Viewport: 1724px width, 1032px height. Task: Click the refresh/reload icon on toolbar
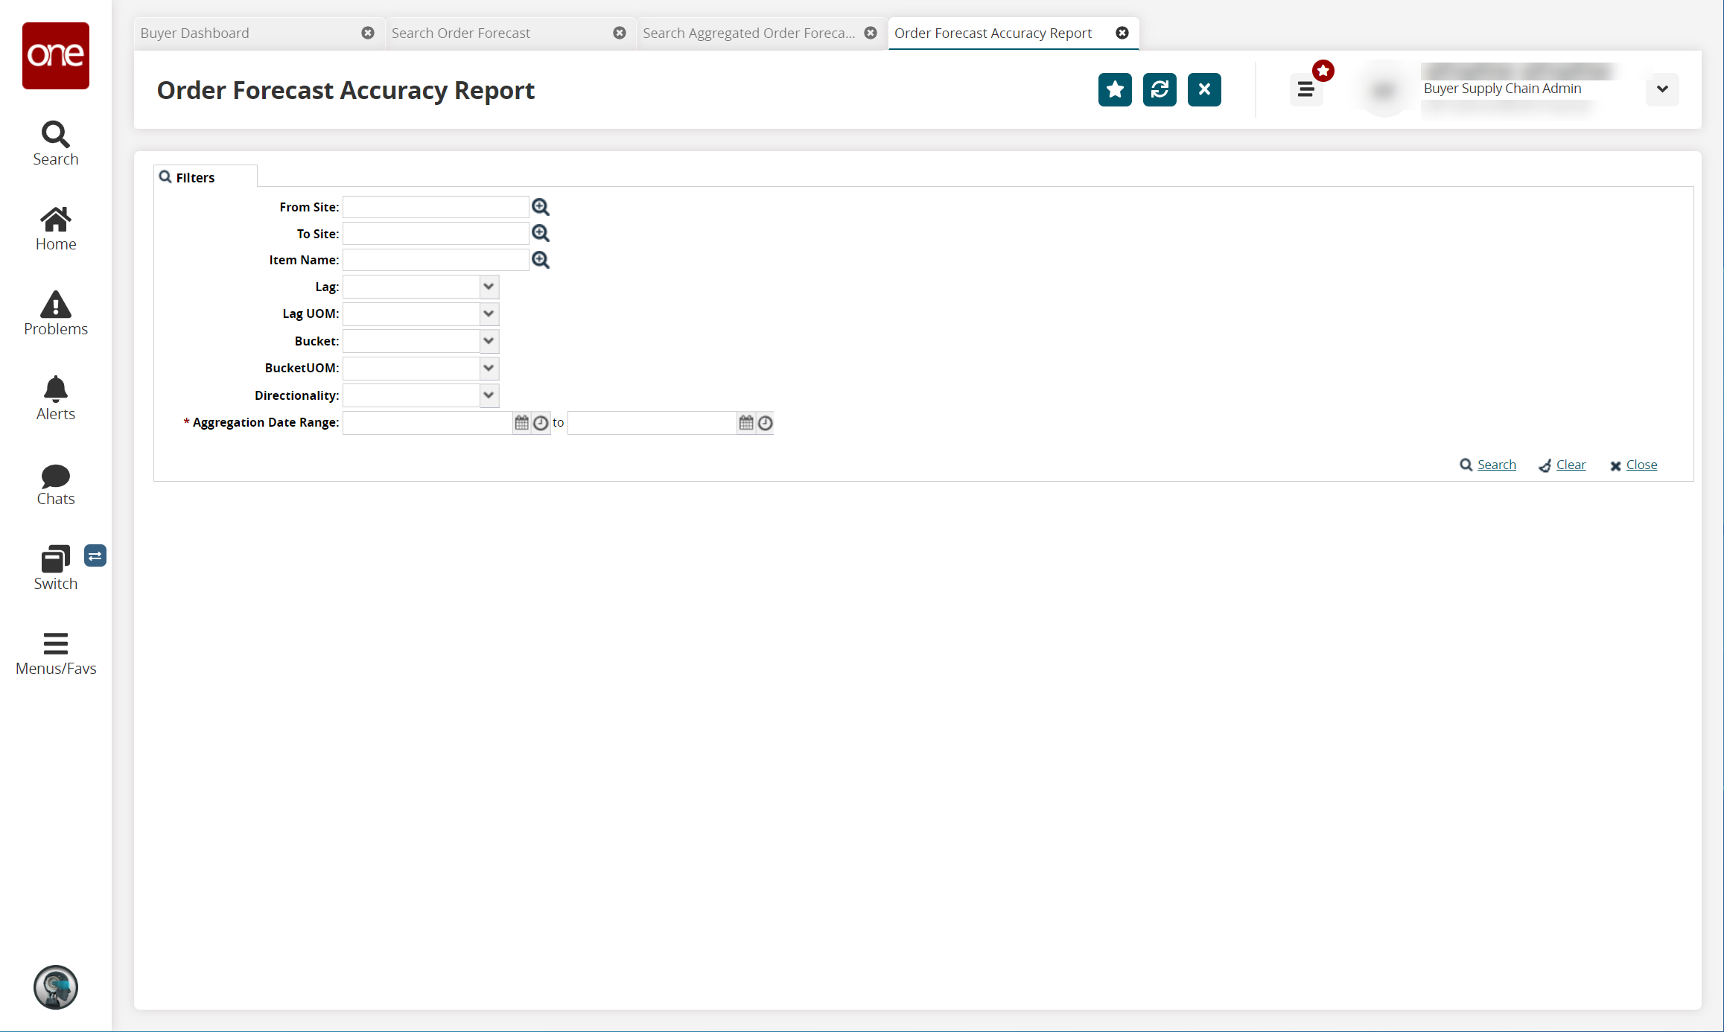click(1159, 89)
